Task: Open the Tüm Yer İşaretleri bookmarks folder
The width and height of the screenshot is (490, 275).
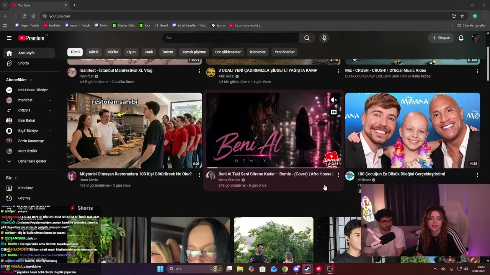Action: point(471,26)
